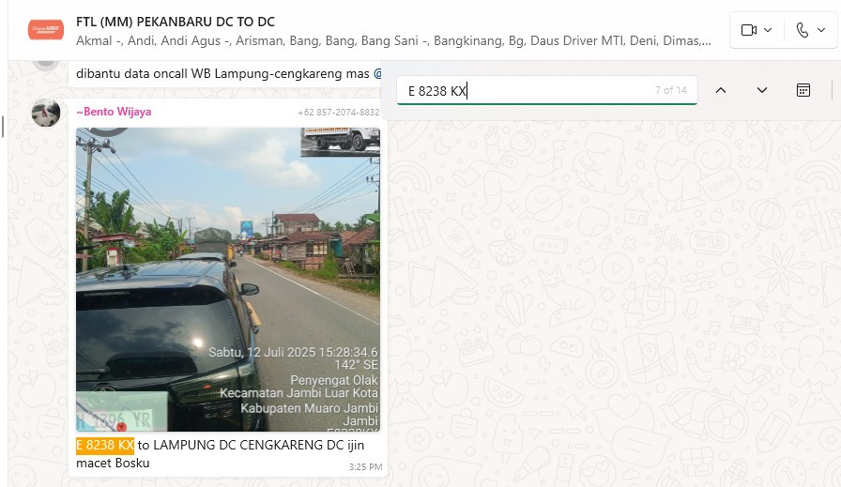Open Bento Wijaya's profile picture

(x=46, y=113)
